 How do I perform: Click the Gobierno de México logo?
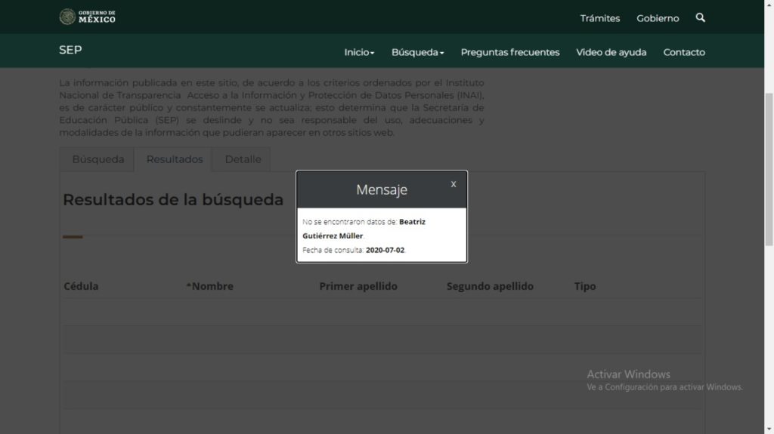coord(88,17)
